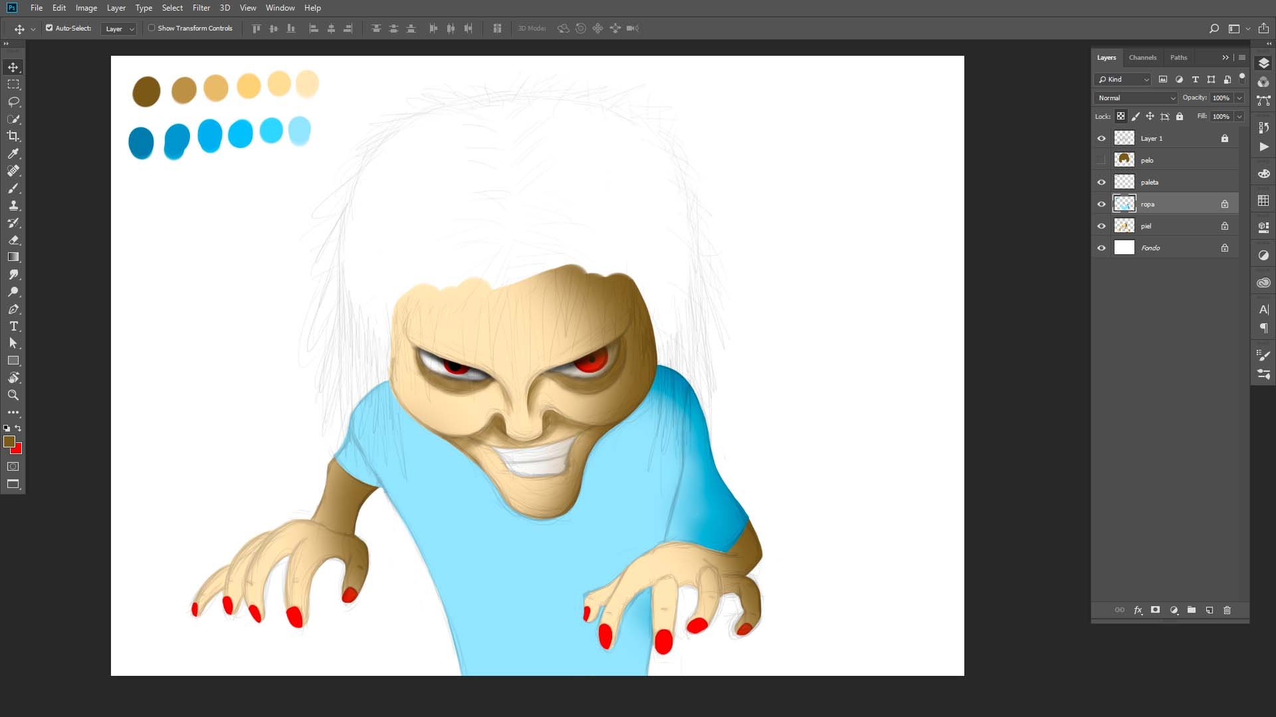Open the layer Kind filter dropdown
The image size is (1276, 717).
[x=1122, y=79]
